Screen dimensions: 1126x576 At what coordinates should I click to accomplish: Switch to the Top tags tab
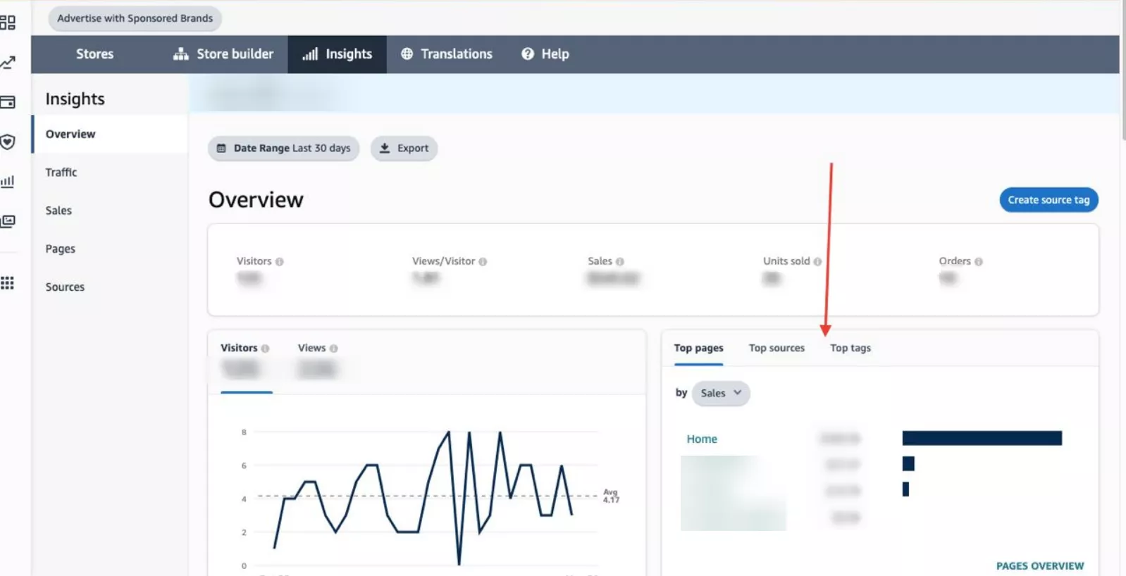coord(850,349)
